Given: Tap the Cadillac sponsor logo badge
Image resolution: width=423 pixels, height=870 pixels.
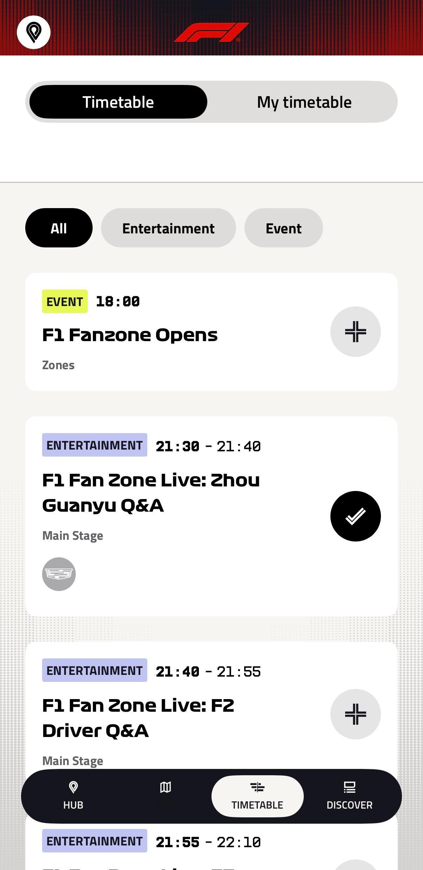Looking at the screenshot, I should (59, 574).
